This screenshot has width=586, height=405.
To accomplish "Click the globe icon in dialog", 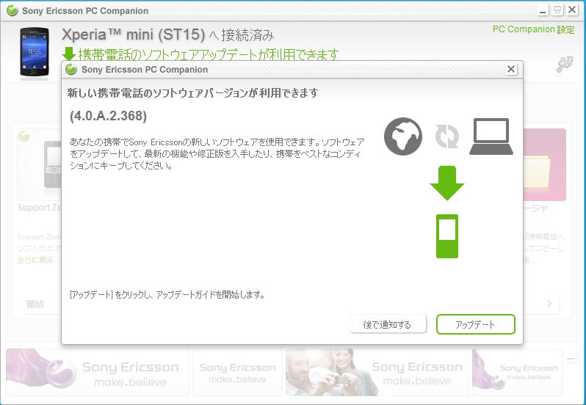I will [x=403, y=136].
